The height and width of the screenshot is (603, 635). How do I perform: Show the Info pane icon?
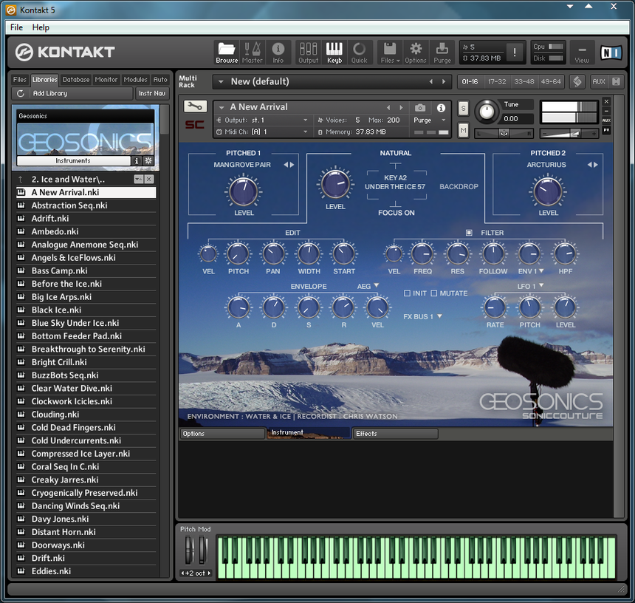[x=278, y=52]
